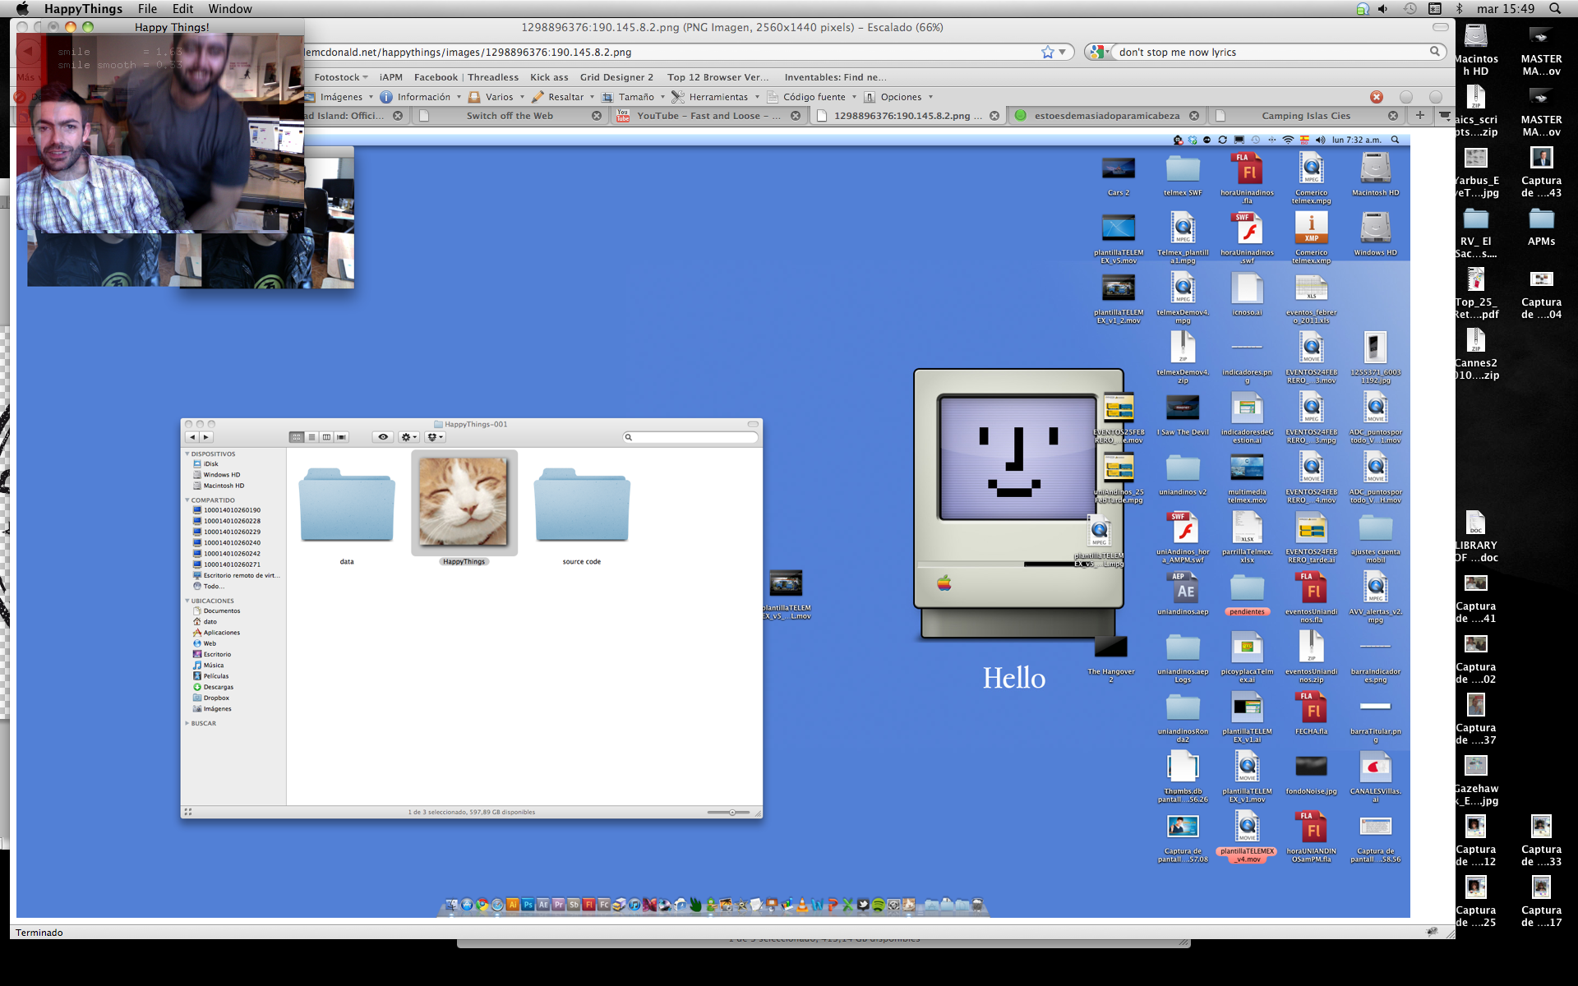Click the red error icon on the developer toolbar
The image size is (1578, 986).
[x=1377, y=97]
